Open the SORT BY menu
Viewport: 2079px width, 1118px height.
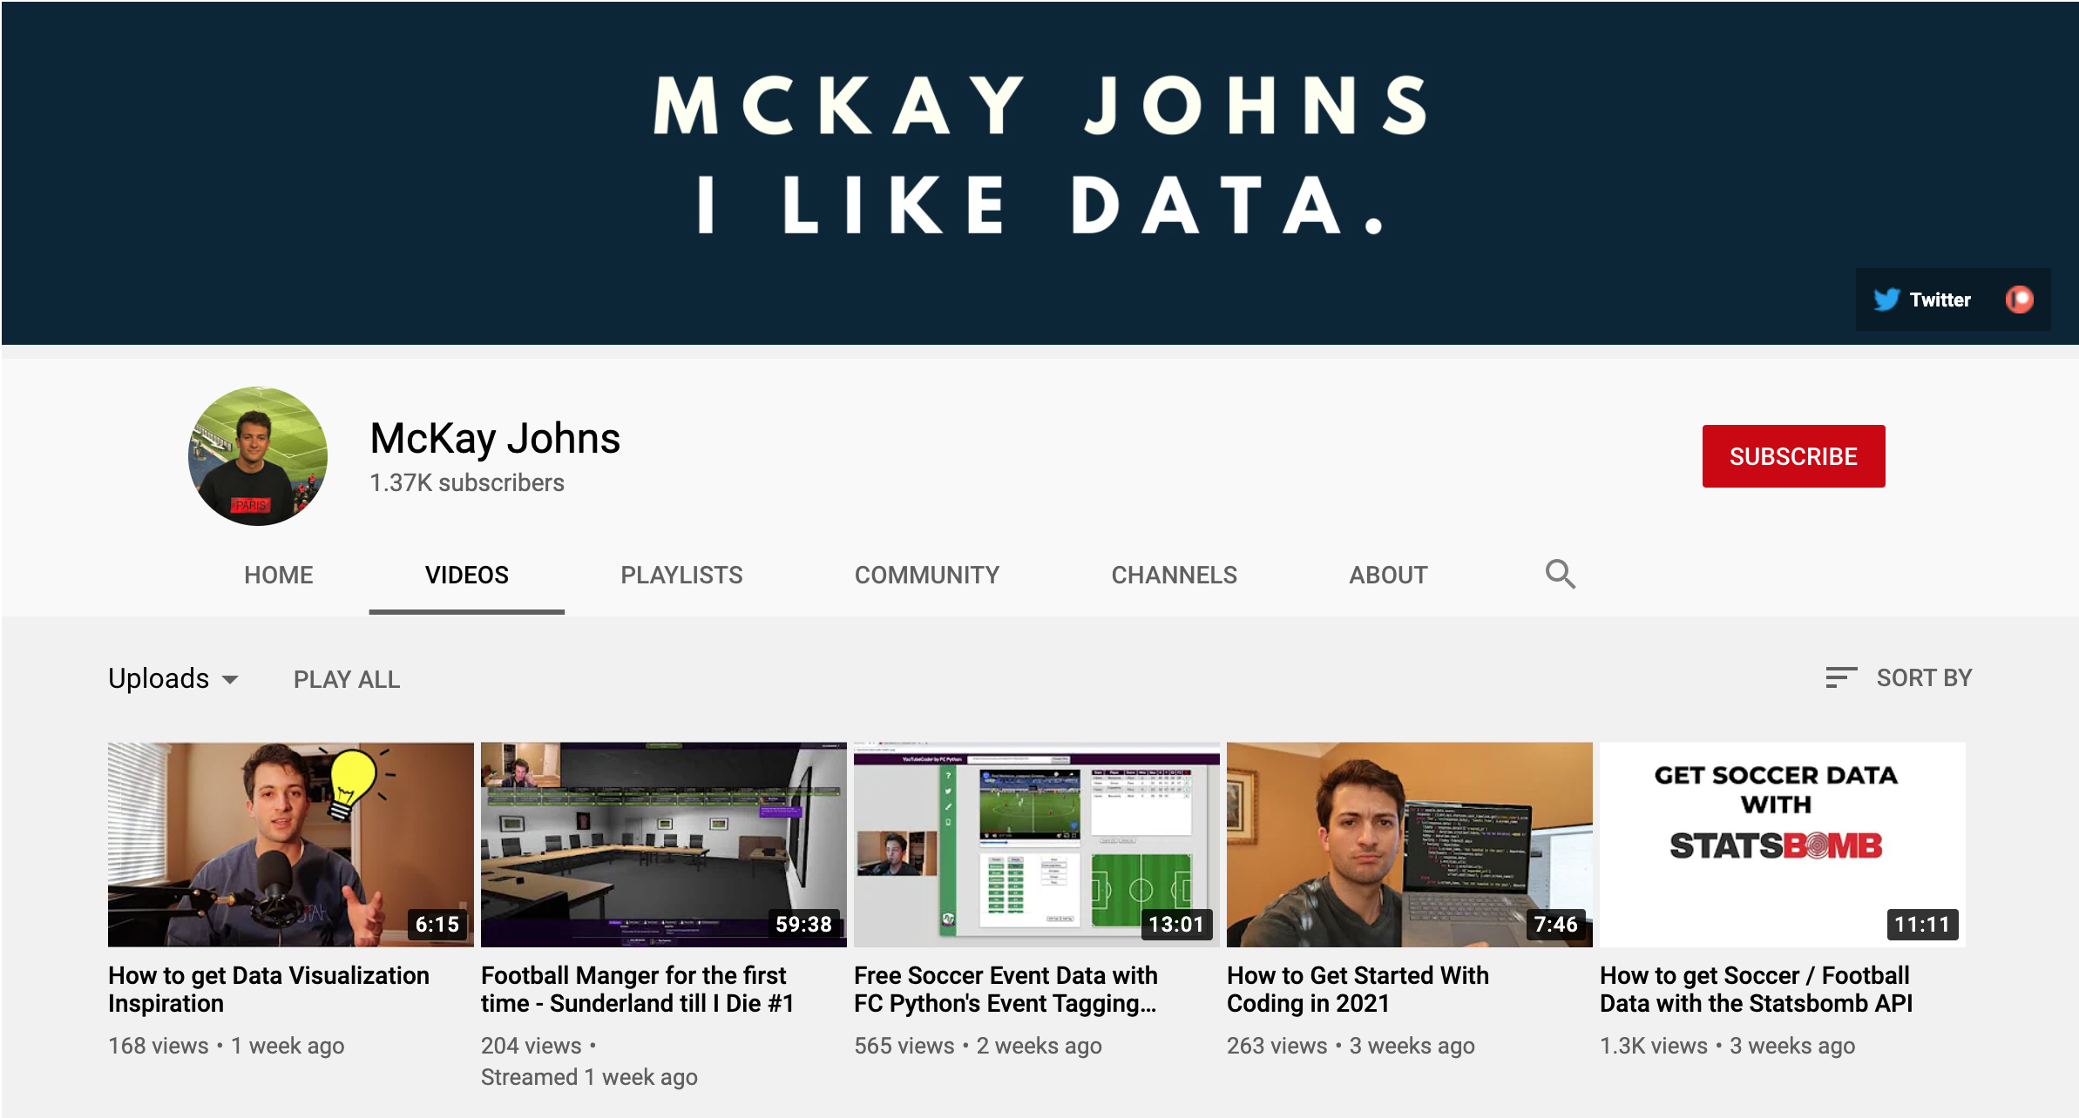(1923, 677)
